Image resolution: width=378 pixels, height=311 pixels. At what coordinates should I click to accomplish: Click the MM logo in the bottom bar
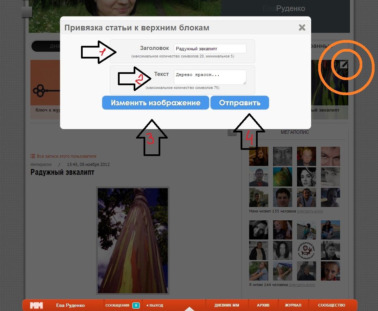click(x=36, y=305)
